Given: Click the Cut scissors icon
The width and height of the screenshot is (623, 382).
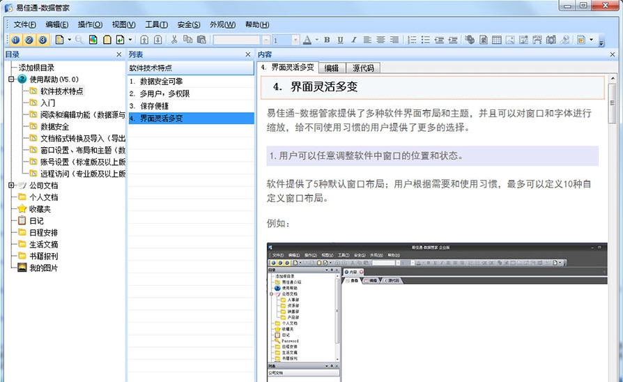Looking at the screenshot, I should point(174,40).
